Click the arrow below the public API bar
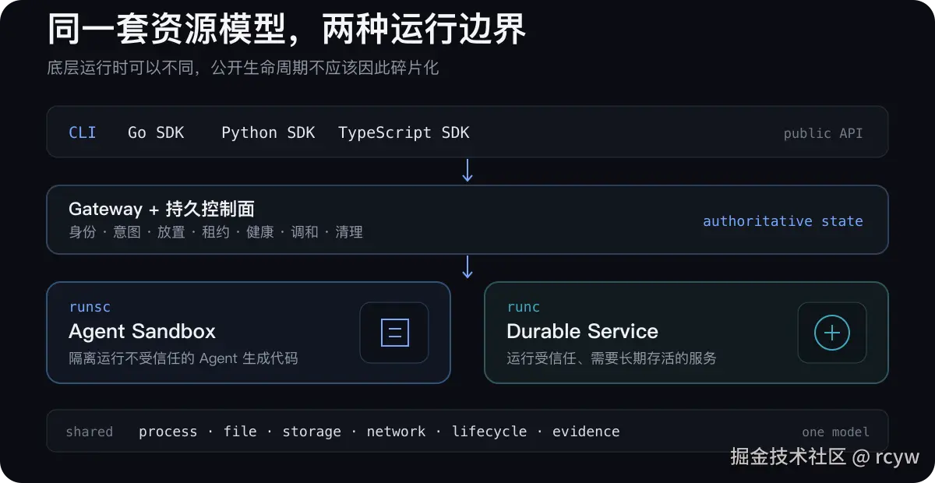This screenshot has width=935, height=483. 467,171
